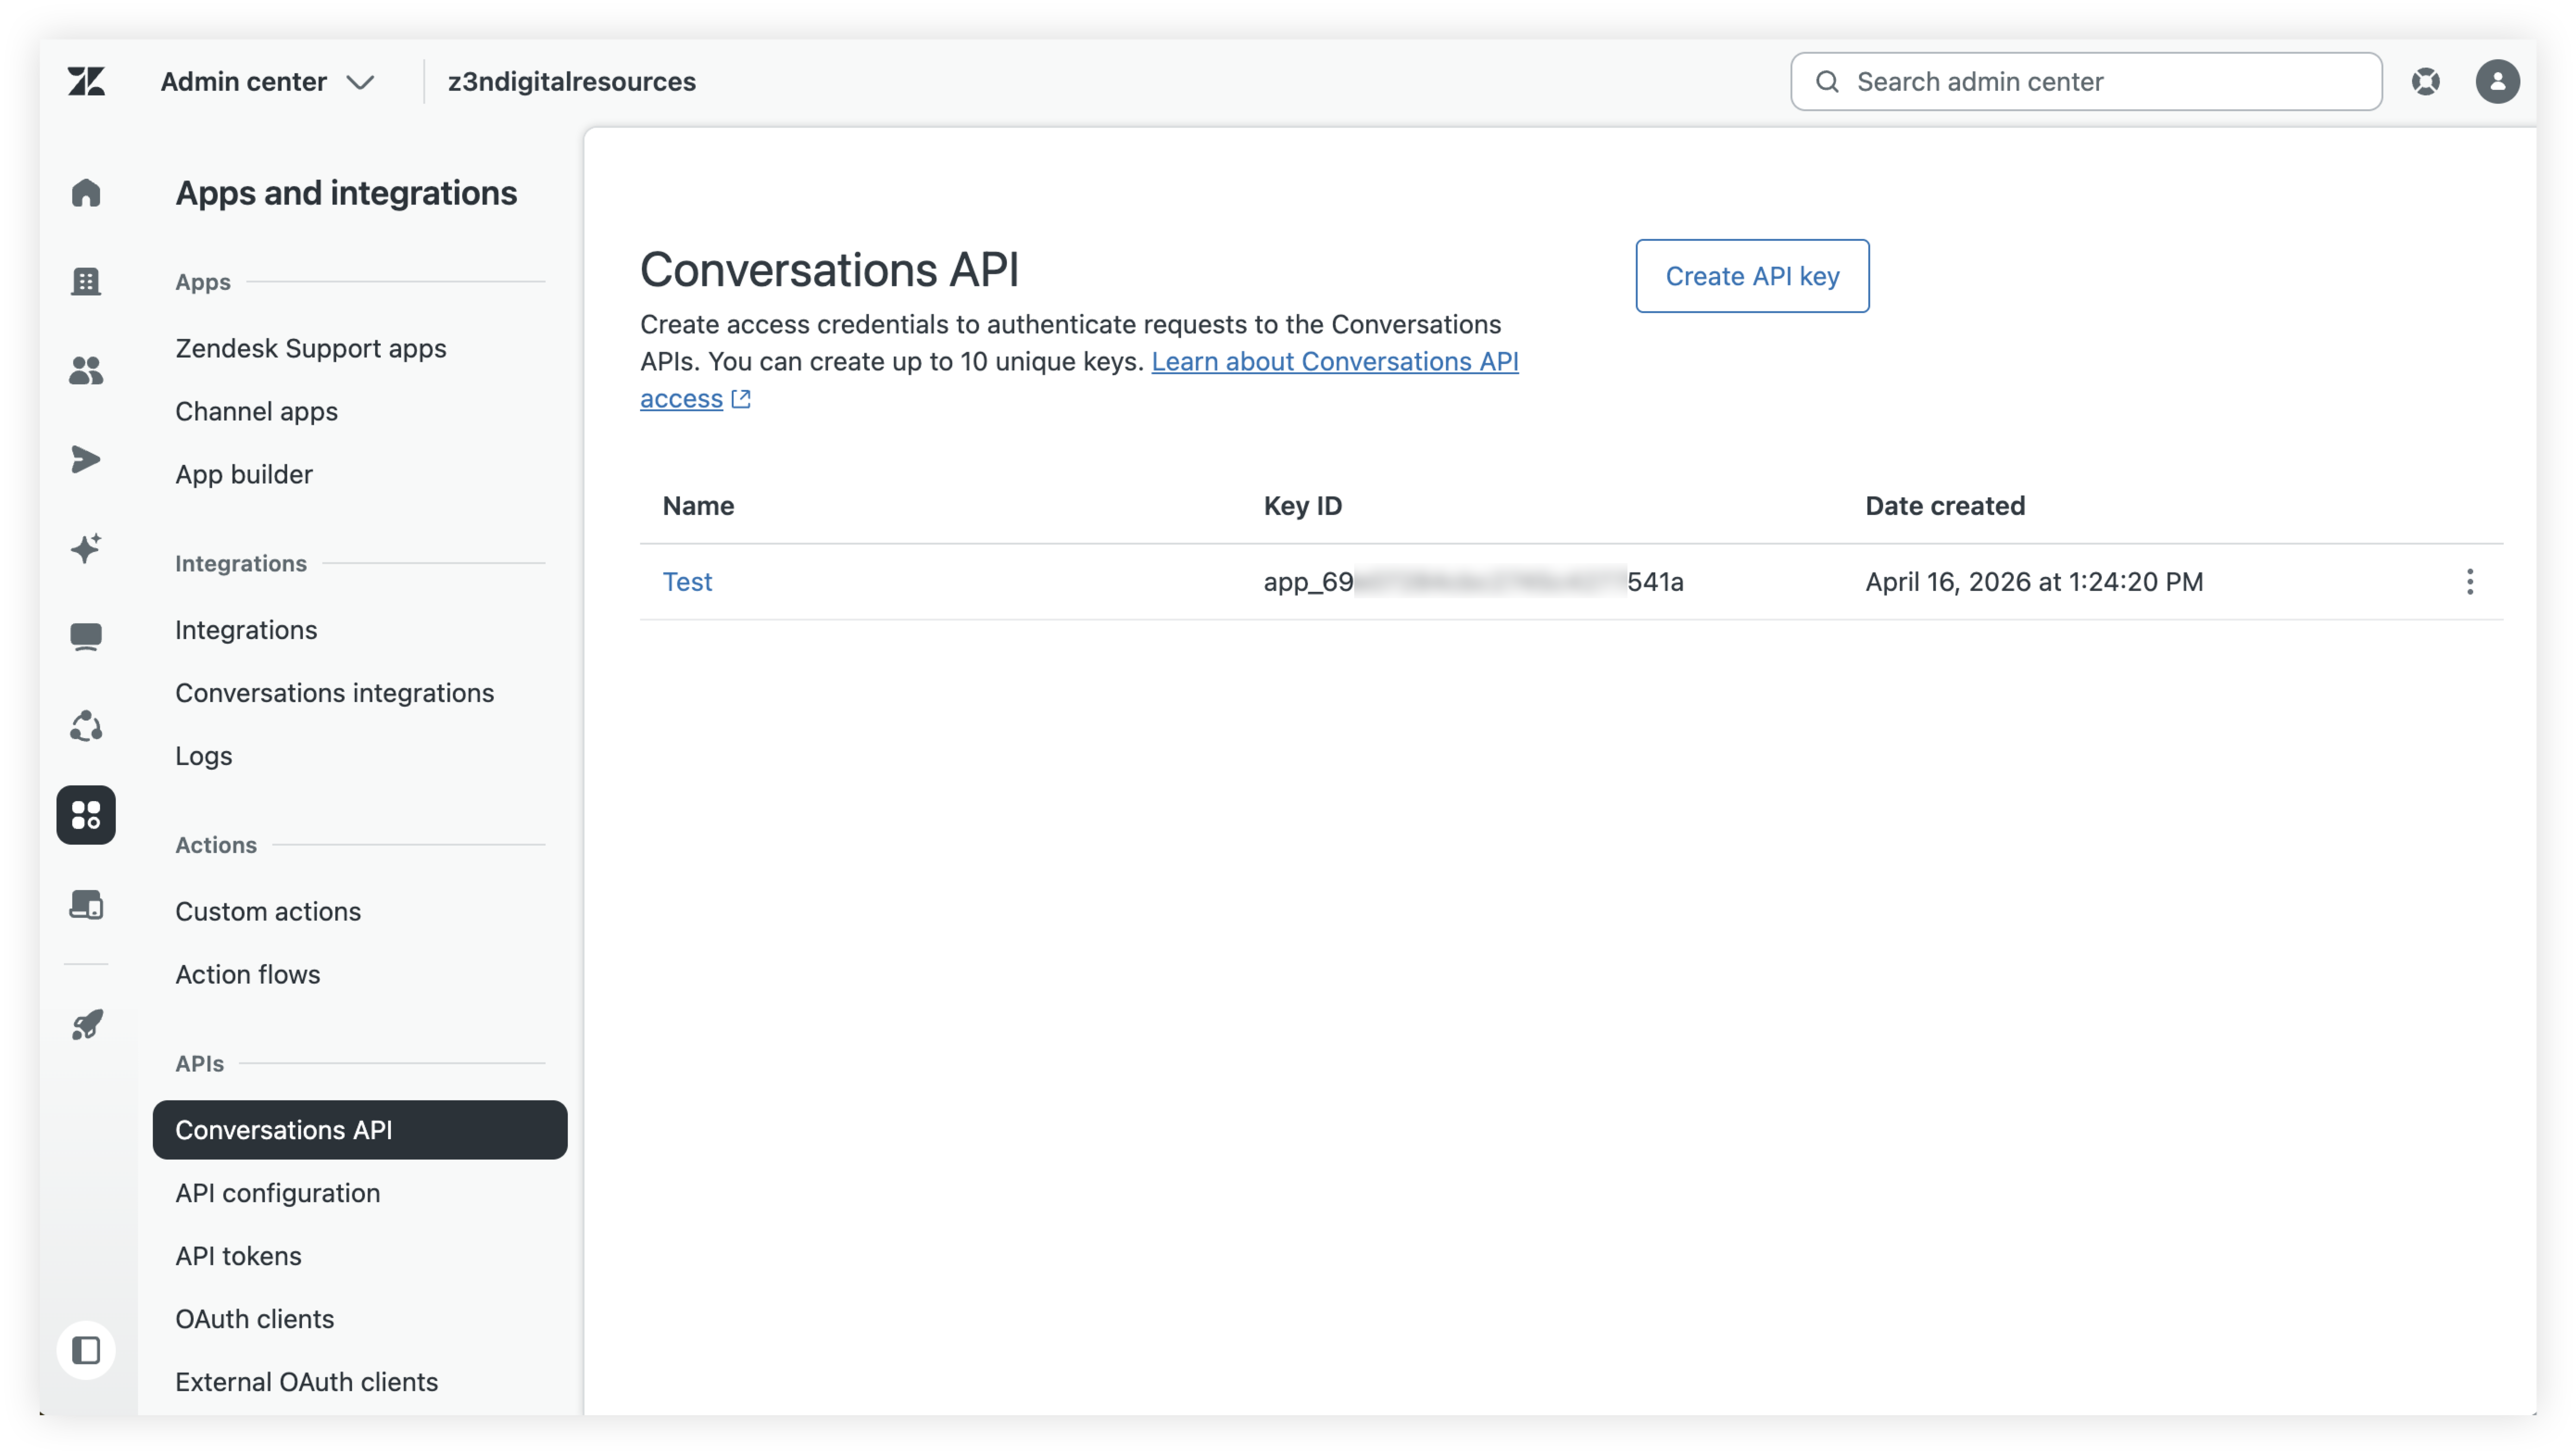Screen dimensions: 2576x1455
Task: Open the AI sparkle icon
Action: point(86,548)
